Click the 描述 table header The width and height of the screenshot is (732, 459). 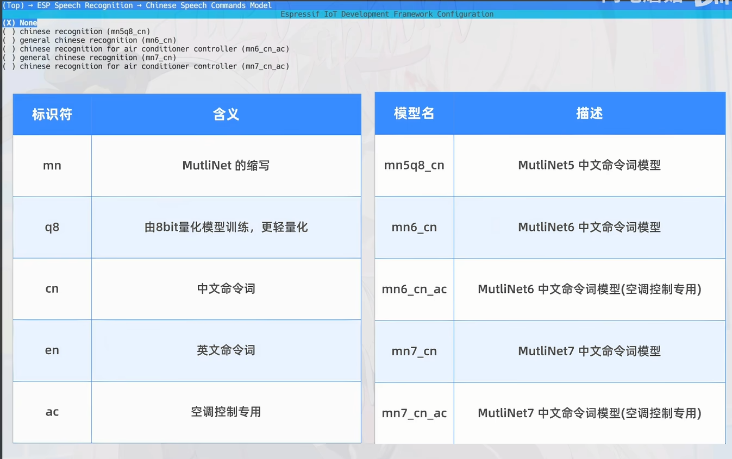point(590,114)
